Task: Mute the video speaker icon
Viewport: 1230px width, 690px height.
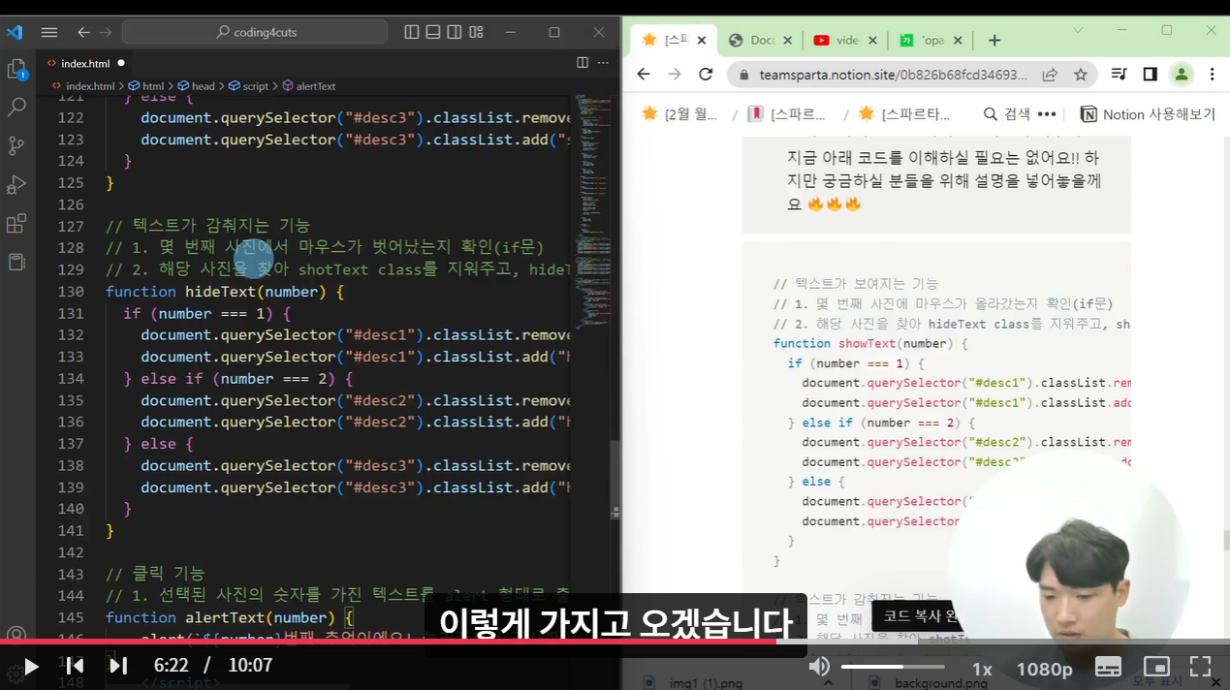Action: 820,667
